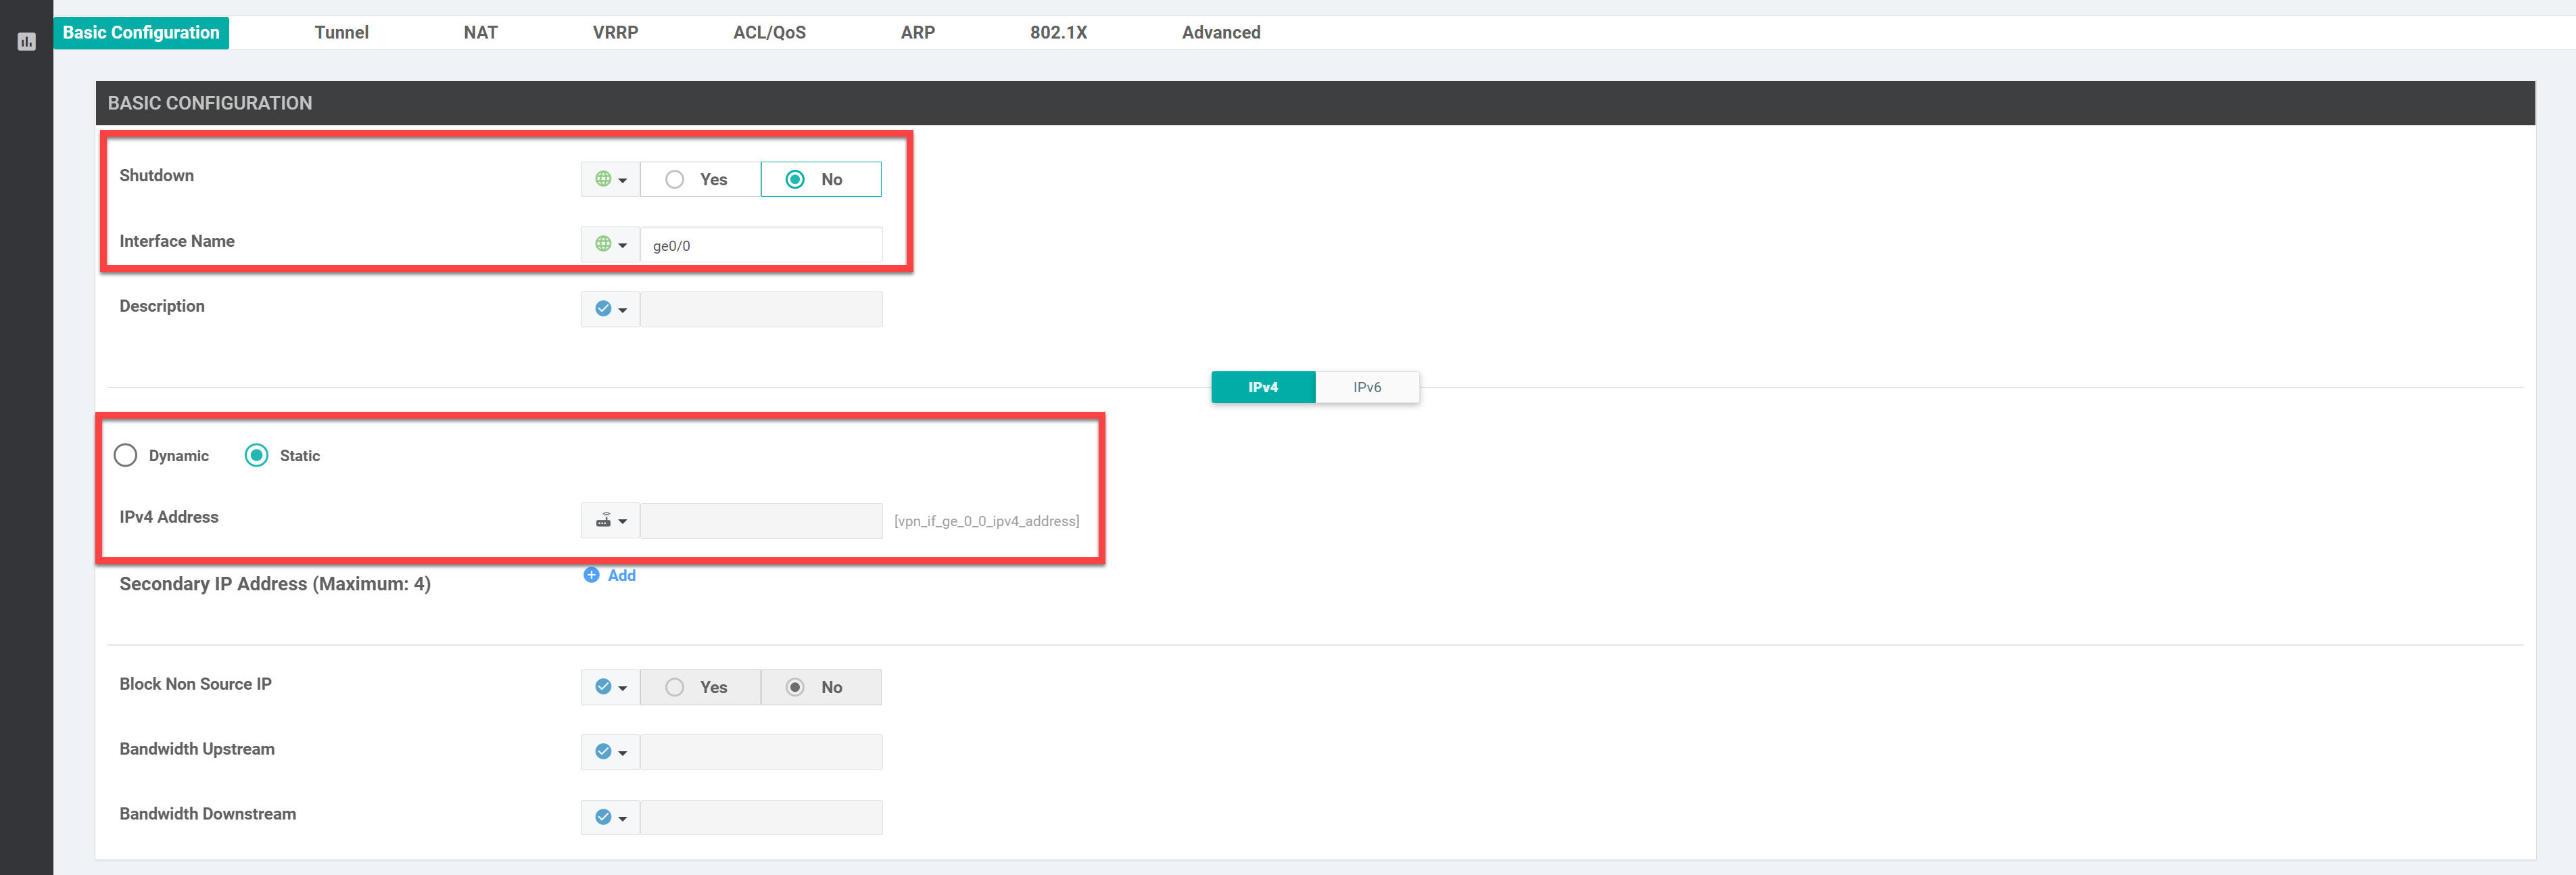Viewport: 2576px width, 875px height.
Task: Click the globe scope icon for Interface Name
Action: (603, 244)
